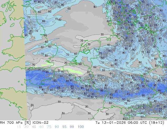Click legend value 45
This screenshot has width=167, height=129.
(x=34, y=127)
